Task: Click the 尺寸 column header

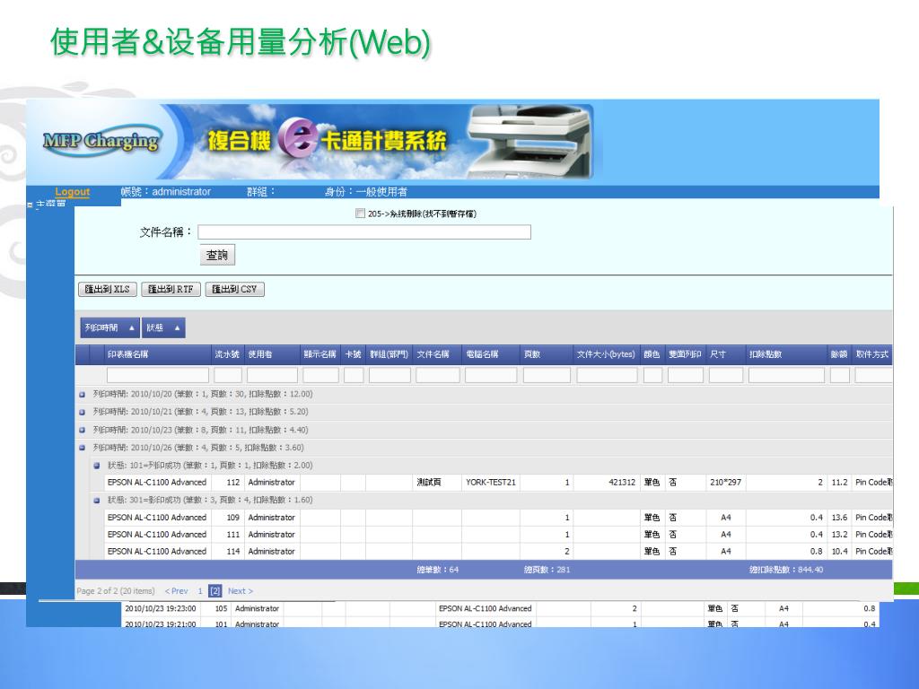Action: click(725, 354)
